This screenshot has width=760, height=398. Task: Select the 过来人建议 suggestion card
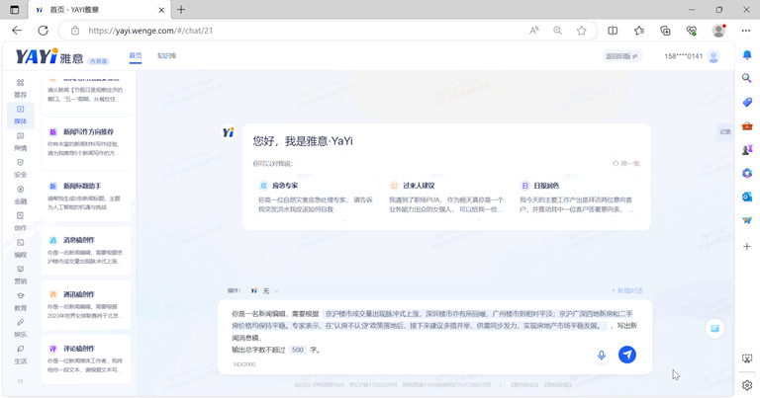[446, 198]
